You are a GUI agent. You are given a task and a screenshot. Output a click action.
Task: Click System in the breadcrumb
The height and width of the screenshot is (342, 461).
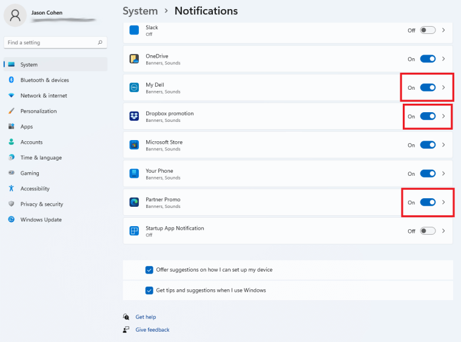[x=140, y=11]
